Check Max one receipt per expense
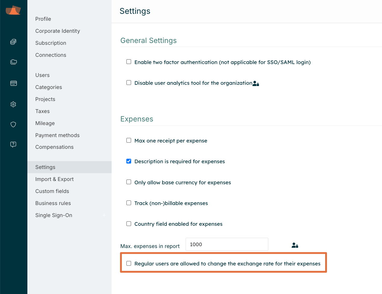 pos(129,140)
